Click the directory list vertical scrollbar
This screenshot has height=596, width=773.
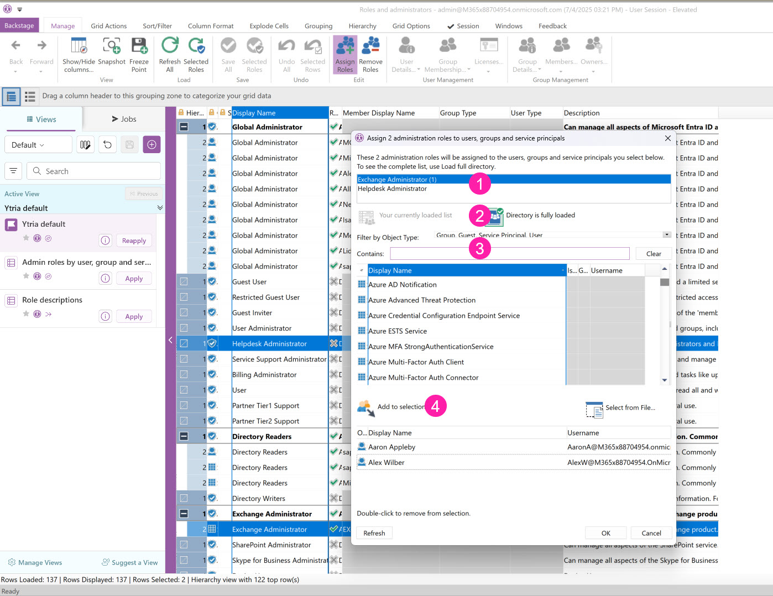pos(665,326)
